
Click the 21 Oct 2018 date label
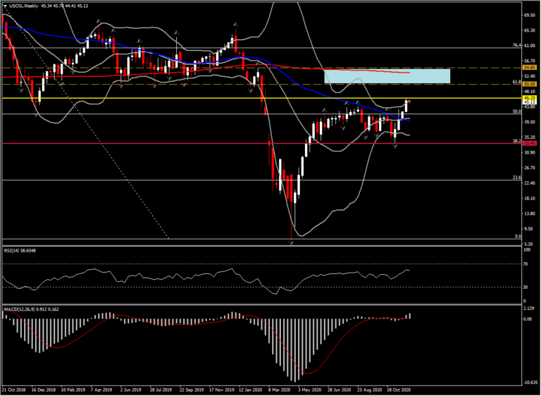click(13, 389)
